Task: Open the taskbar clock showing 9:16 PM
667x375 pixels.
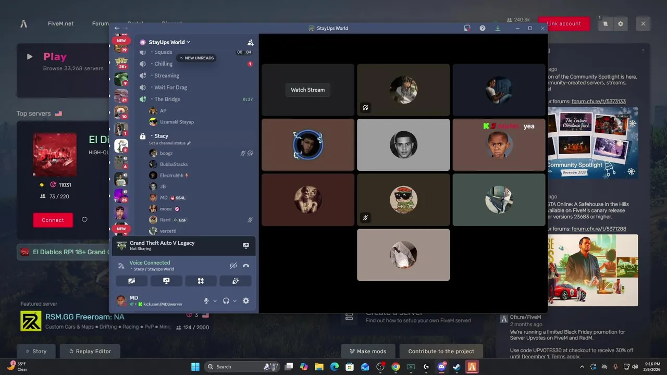Action: coord(652,367)
